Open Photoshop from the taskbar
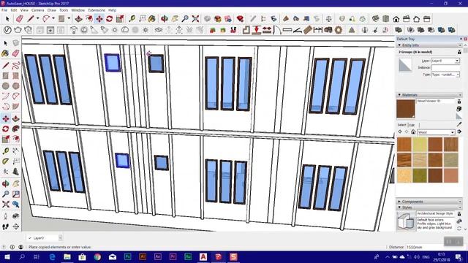This screenshot has width=468, height=263. click(127, 256)
